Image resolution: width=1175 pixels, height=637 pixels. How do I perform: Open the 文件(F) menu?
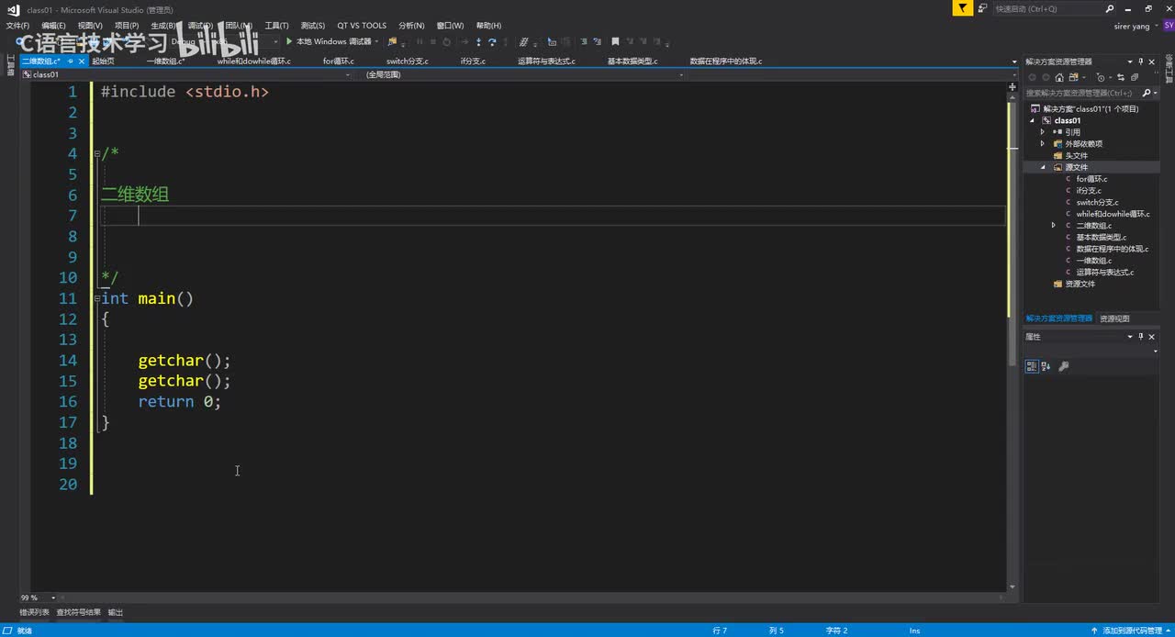tap(17, 26)
